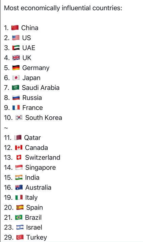Viewport: 143px width, 242px height.
Task: Click the Japan flag icon
Action: coord(16,78)
